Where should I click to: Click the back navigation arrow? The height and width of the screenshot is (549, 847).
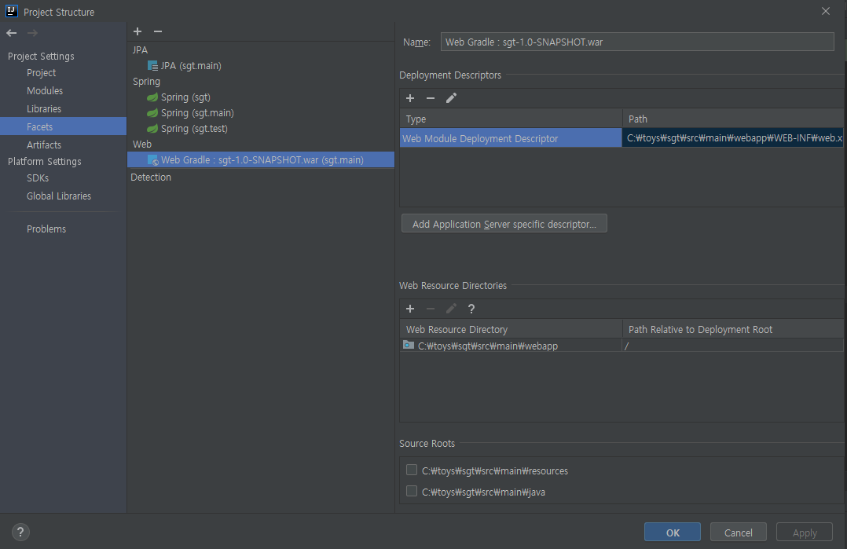tap(11, 34)
